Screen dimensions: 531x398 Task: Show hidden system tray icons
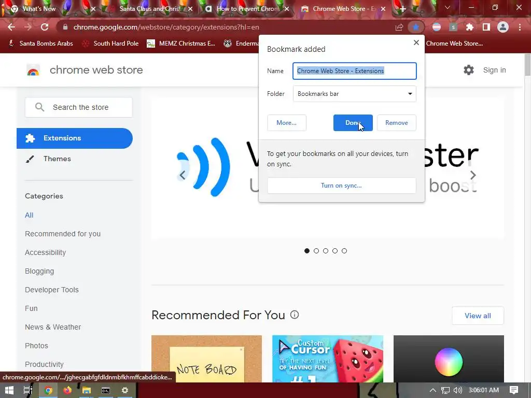[433, 390]
